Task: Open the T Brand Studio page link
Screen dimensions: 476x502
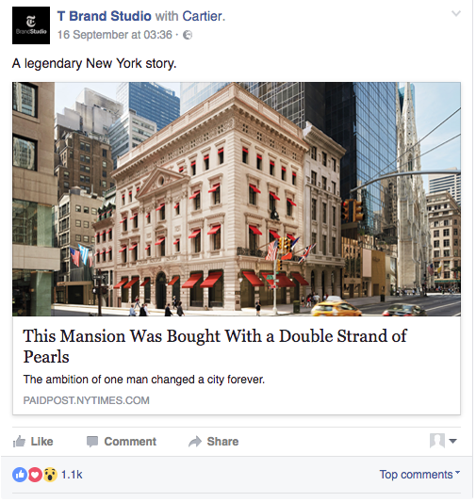Action: tap(104, 16)
